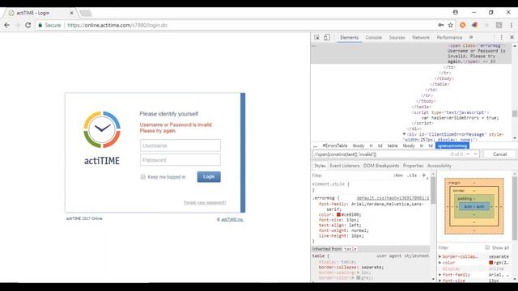This screenshot has height=291, width=518.
Task: Open the Accessibility sub-tab
Action: click(x=439, y=166)
